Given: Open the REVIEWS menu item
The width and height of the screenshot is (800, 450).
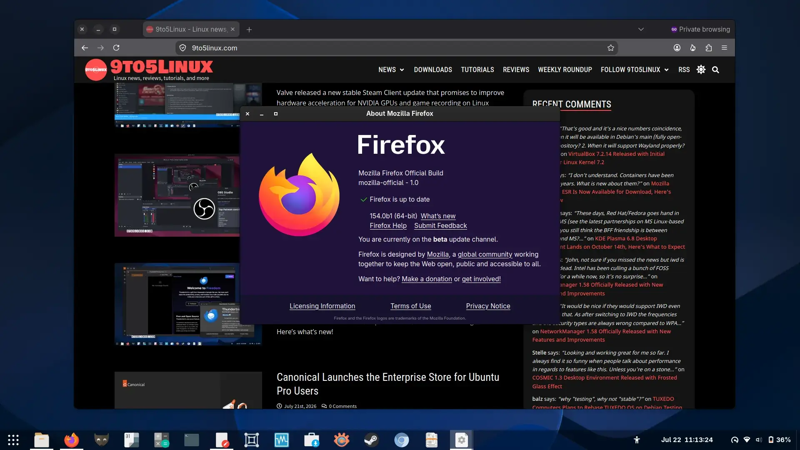Looking at the screenshot, I should click(516, 70).
